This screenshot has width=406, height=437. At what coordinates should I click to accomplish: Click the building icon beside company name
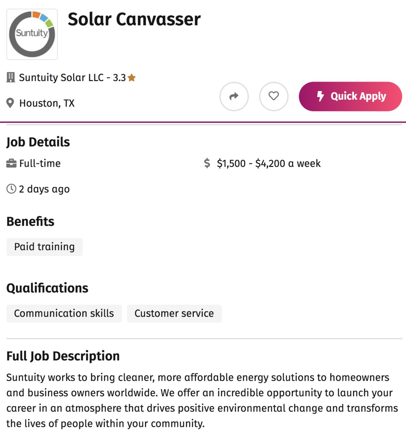(11, 77)
